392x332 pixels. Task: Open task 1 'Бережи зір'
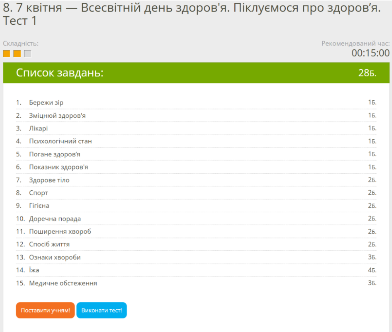[x=46, y=103]
